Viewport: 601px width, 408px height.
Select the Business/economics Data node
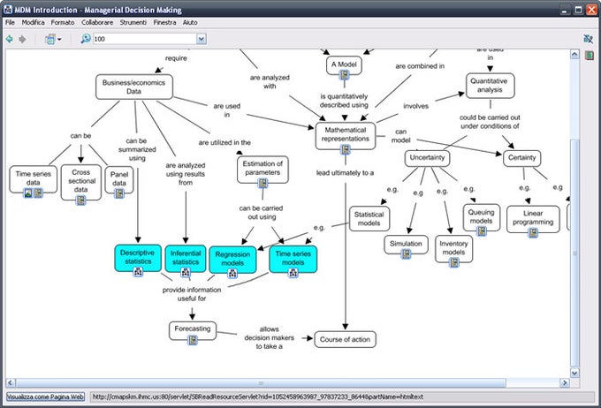pyautogui.click(x=133, y=87)
